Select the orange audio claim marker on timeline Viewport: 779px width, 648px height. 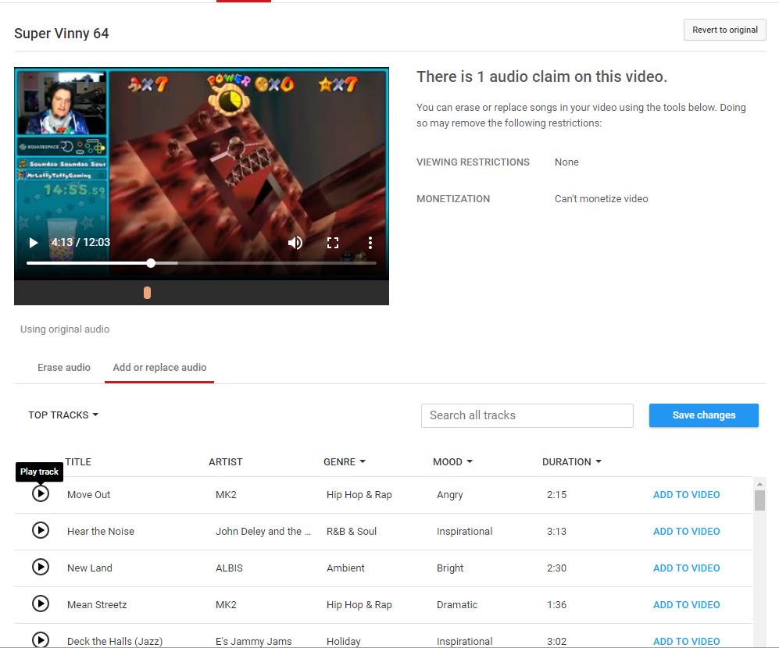147,293
